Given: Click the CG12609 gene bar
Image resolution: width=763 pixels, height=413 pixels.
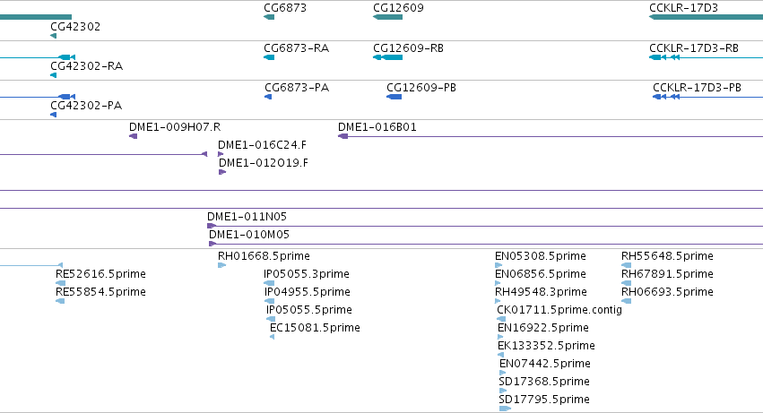Looking at the screenshot, I should click(x=388, y=17).
